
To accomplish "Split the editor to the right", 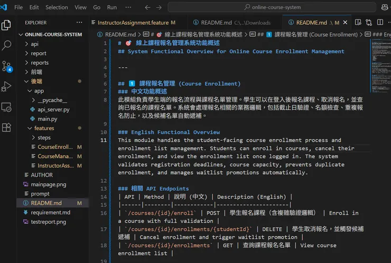I will (380, 22).
